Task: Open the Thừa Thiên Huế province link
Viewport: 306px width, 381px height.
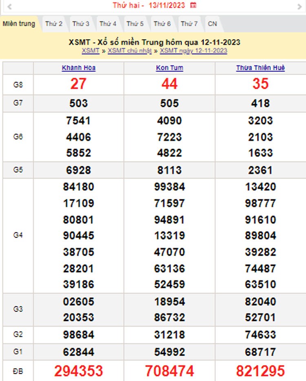Action: [260, 68]
